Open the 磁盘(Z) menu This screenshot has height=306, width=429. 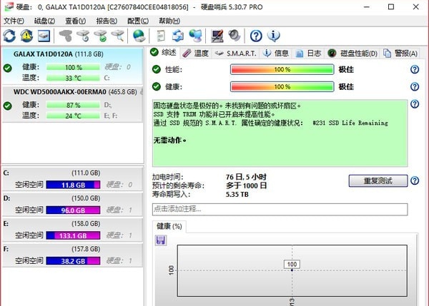(x=44, y=21)
